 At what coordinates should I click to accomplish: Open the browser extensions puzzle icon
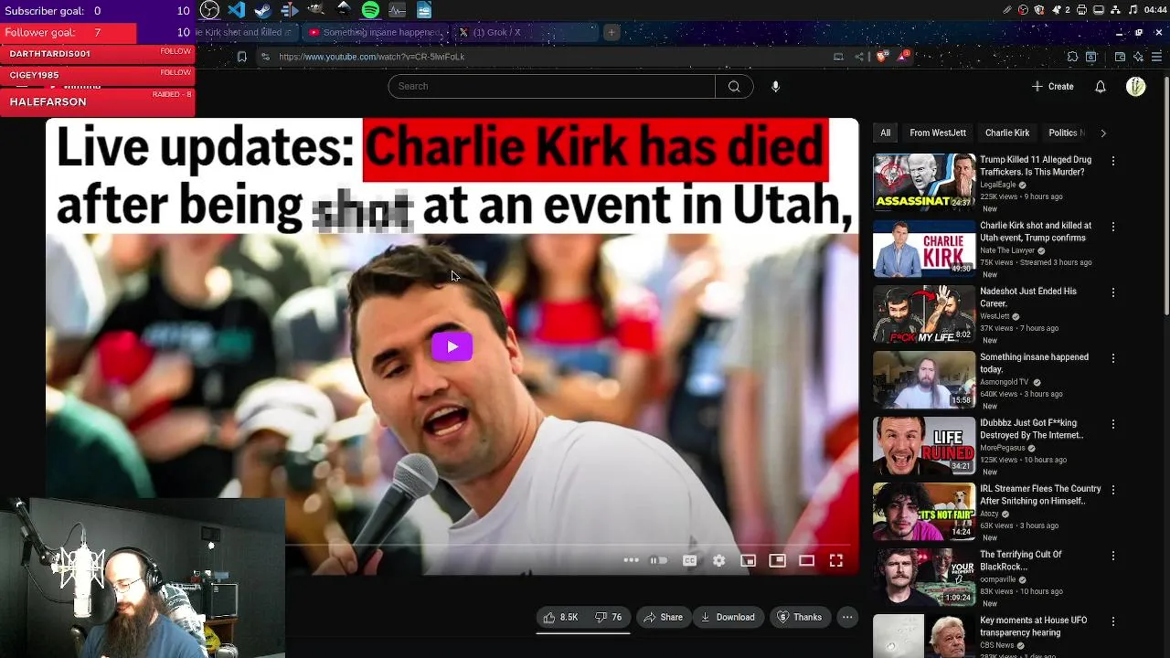[x=1072, y=57]
